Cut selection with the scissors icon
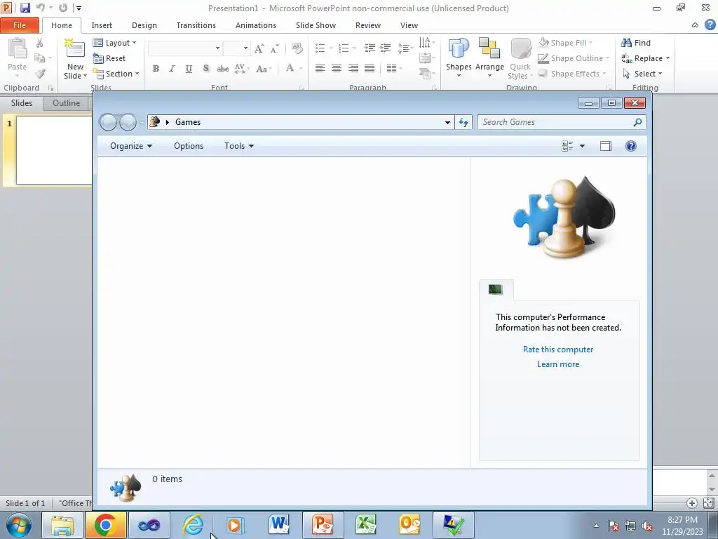The image size is (718, 539). 40,43
